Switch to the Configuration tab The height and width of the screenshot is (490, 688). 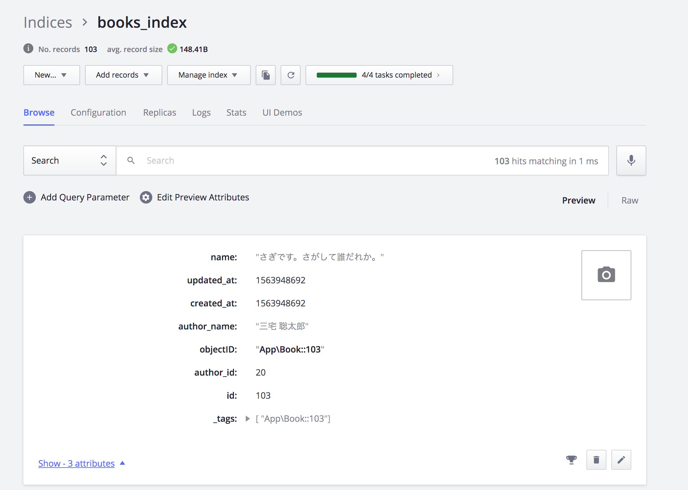coord(98,113)
